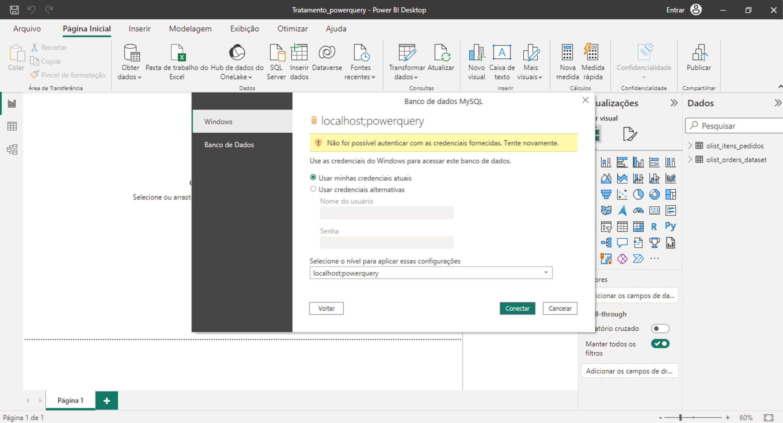Click Publicar to share report

click(x=698, y=58)
